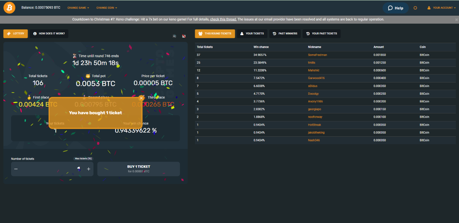459x223 pixels.
Task: Decrease the ticket count with the minus button
Action: coord(16,169)
